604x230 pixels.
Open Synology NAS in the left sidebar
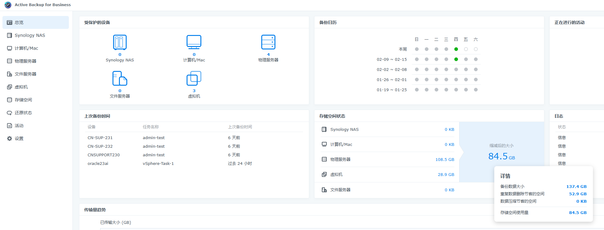pos(36,35)
